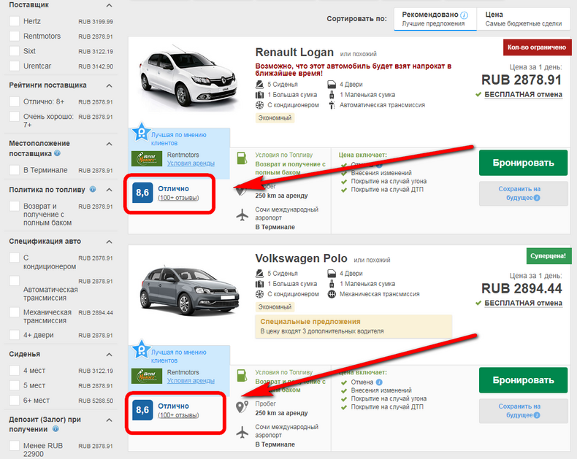Click the Renault Logan title

pyautogui.click(x=294, y=53)
